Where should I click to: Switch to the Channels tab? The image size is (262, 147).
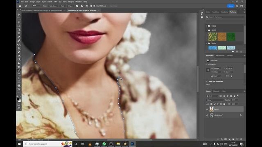(216, 91)
